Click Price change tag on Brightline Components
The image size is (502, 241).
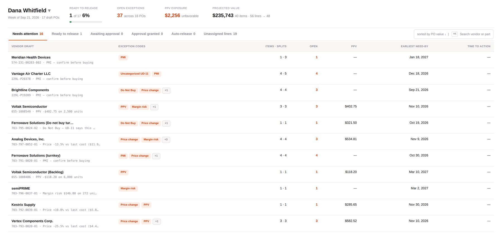click(150, 90)
